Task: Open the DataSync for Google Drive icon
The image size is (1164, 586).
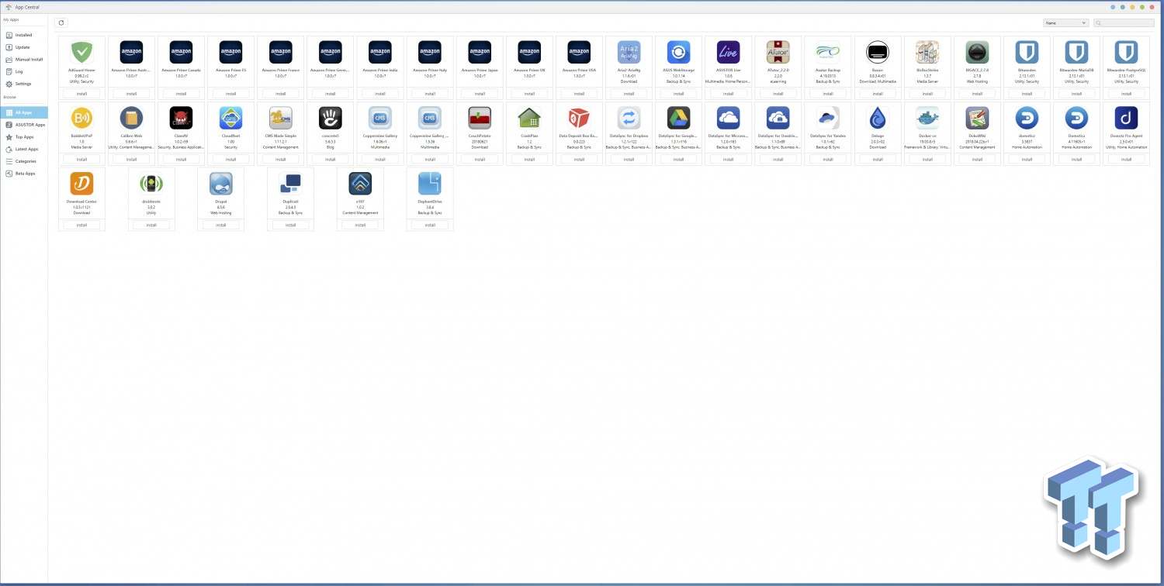Action: click(x=678, y=118)
